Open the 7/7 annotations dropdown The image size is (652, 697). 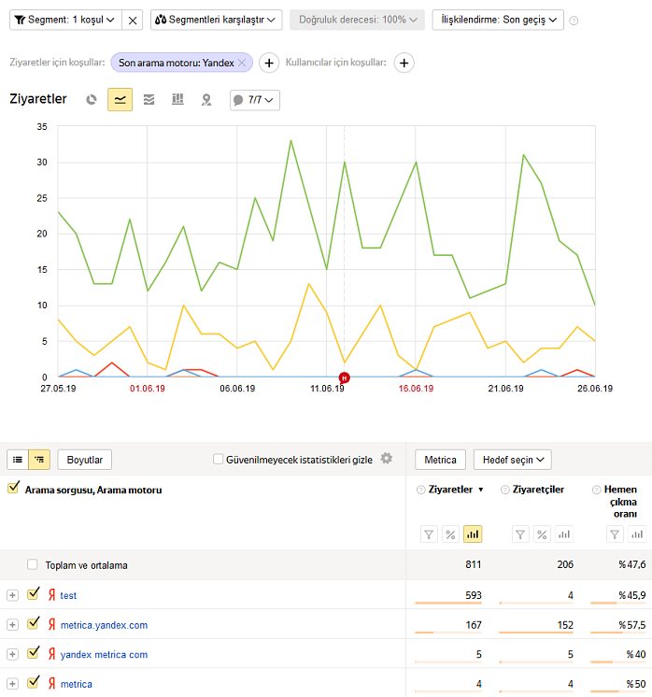click(255, 100)
